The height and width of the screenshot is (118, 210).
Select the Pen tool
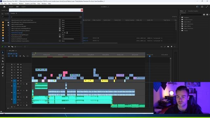coord(3,67)
